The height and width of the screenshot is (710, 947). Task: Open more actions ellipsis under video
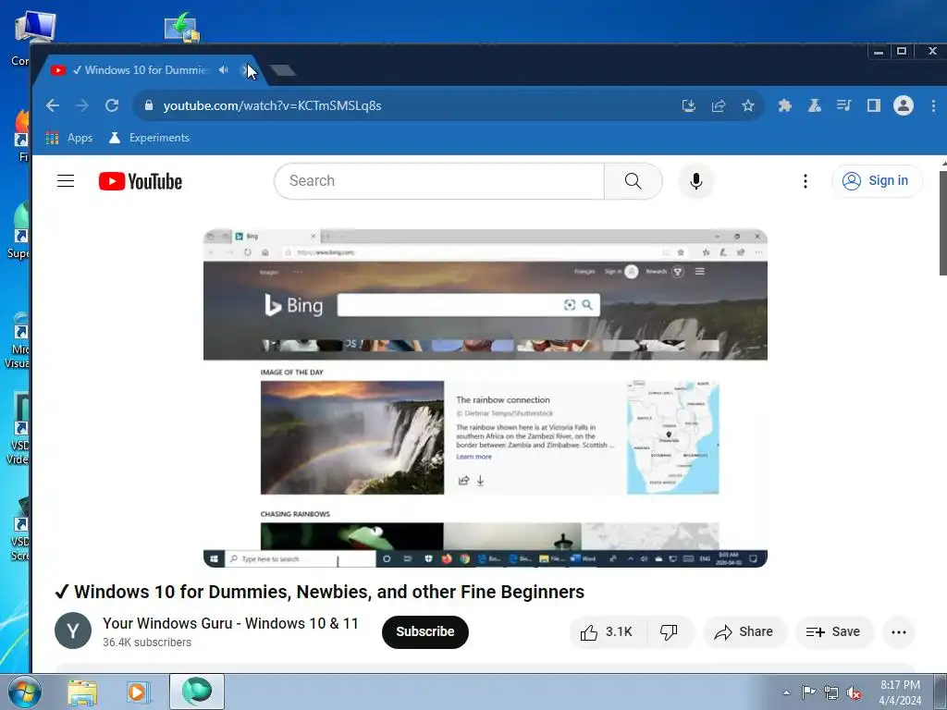pos(899,632)
